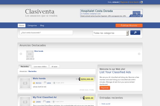Click user icon in My First Classified Ad

(x=44, y=101)
